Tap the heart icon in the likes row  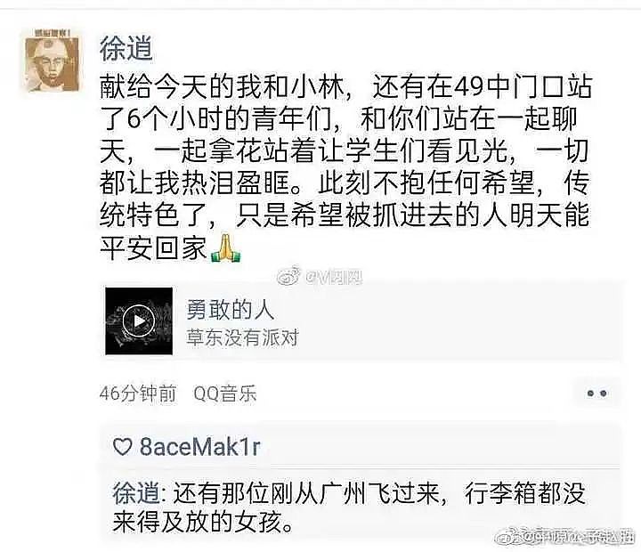coord(122,447)
